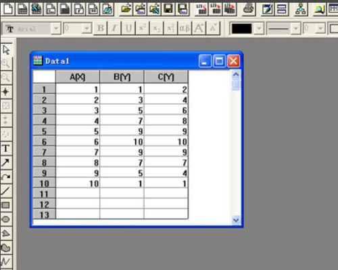Select the Rectangle drawing tool
Screen dimensions: 338x270
(6, 205)
